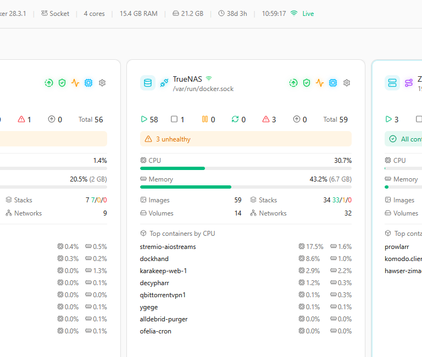The width and height of the screenshot is (422, 357).
Task: Click TrueNAS activity pulse icon
Action: [320, 83]
